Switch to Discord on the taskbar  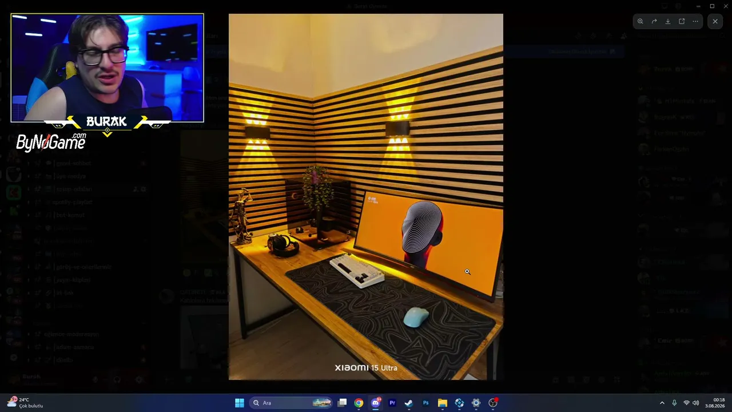click(376, 403)
